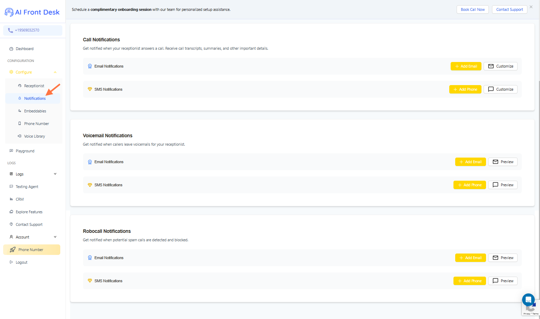Dismiss the onboarding banner with X

[531, 7]
